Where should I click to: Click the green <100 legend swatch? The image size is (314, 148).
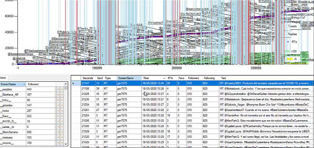[287, 51]
